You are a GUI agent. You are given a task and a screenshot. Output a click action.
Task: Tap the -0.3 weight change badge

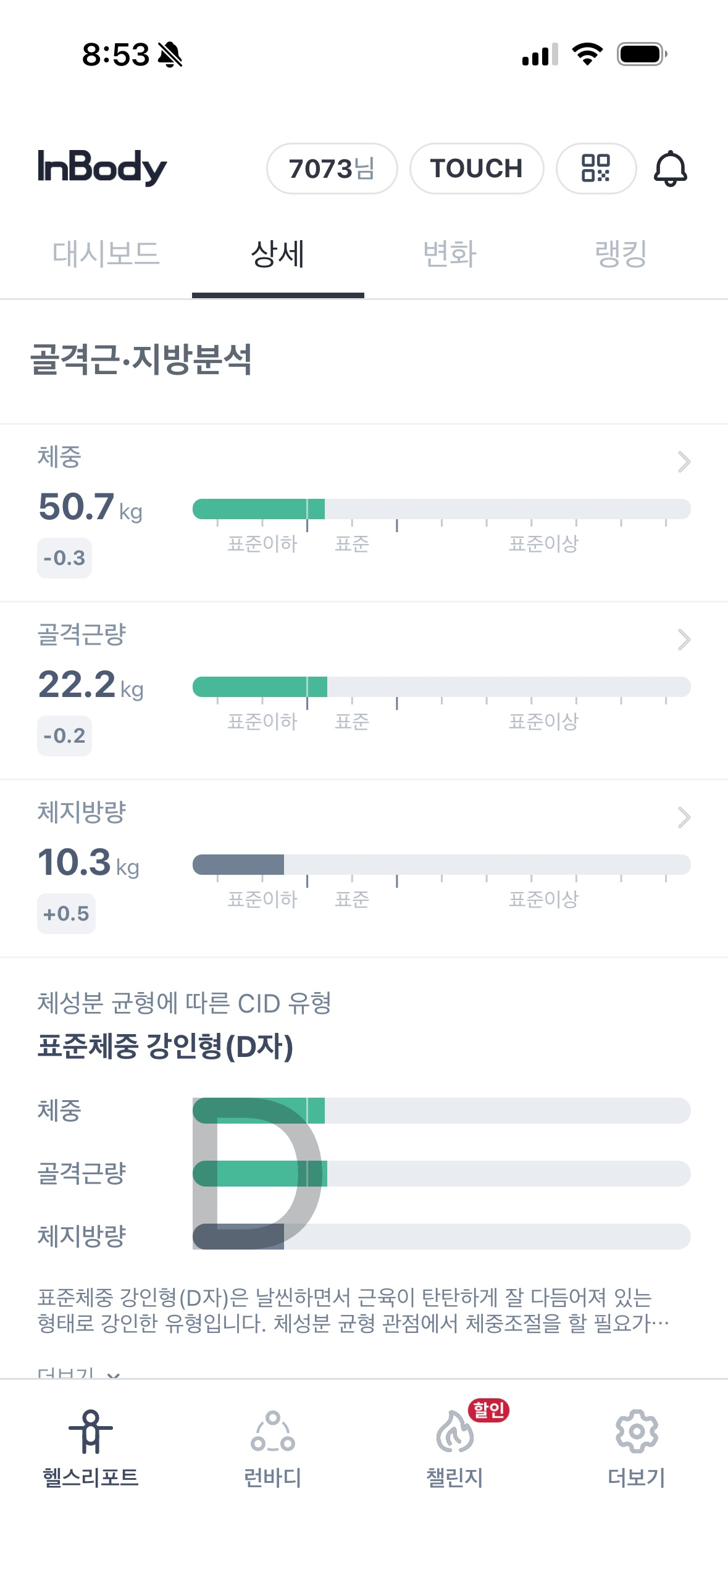coord(64,558)
